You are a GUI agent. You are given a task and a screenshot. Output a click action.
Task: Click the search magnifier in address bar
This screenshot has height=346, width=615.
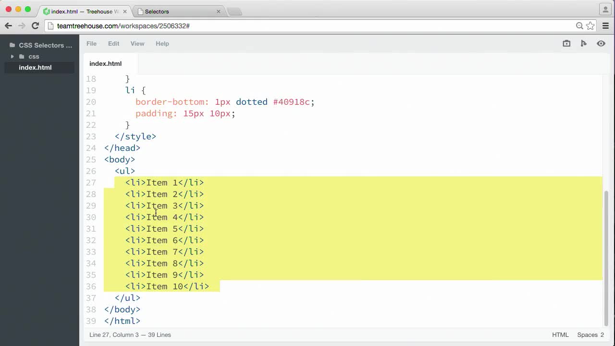pyautogui.click(x=579, y=25)
